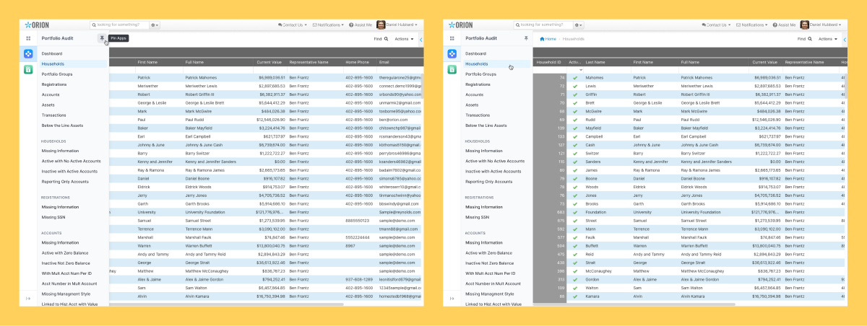Open the green app icon in left screenshot
Screen dimensions: 867x326
28,69
